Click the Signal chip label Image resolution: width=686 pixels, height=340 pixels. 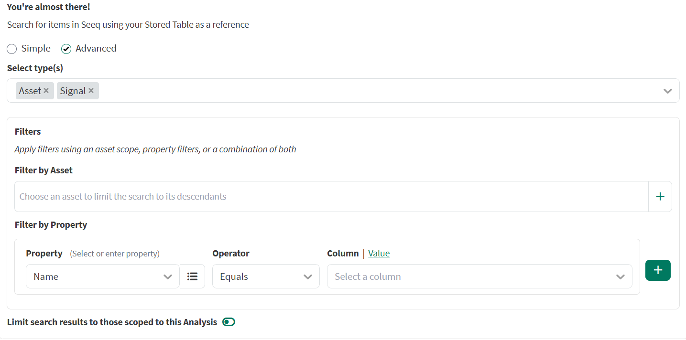[x=73, y=91]
